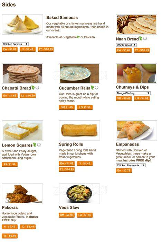Select the radio circle beside Naan Bread
161x242 pixels.
[x=145, y=38]
